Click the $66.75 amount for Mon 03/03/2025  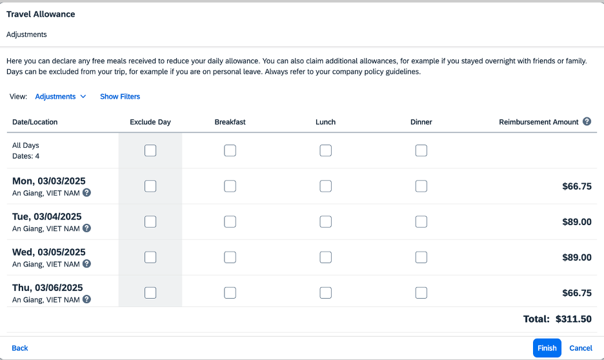[x=577, y=186]
